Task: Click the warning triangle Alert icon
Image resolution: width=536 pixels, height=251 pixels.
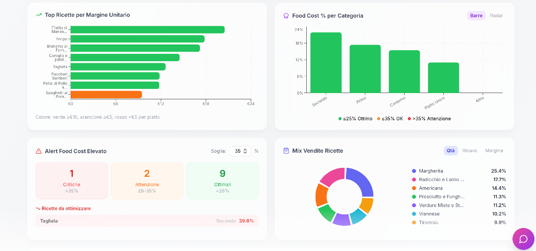Action: click(39, 151)
